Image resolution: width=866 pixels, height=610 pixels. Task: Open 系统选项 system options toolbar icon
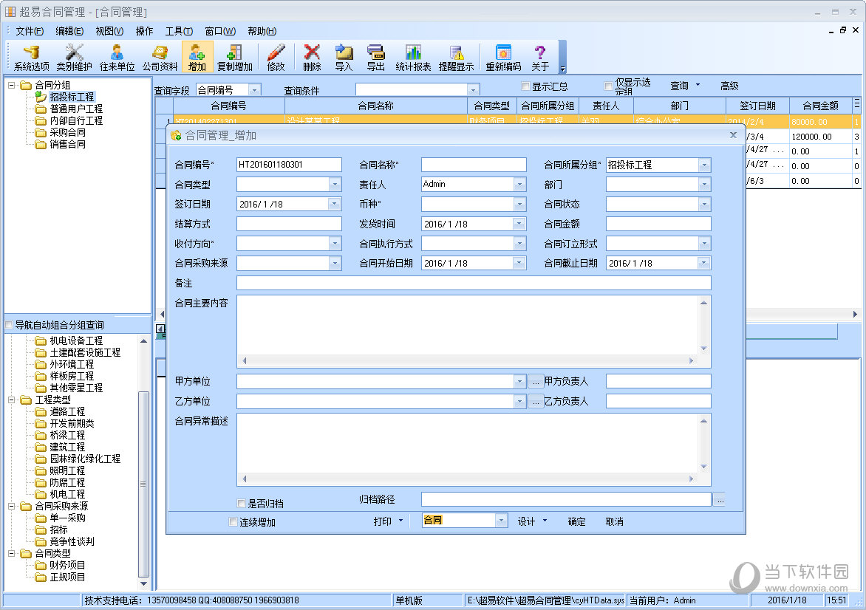(x=32, y=58)
